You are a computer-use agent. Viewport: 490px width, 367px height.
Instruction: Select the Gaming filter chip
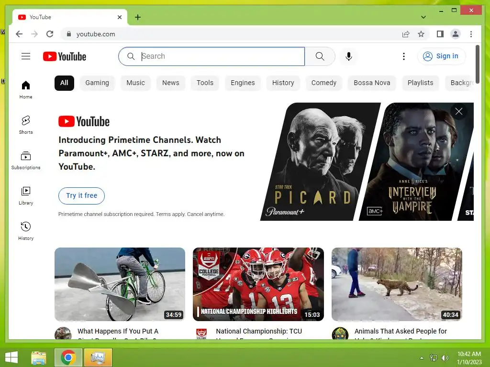(97, 83)
